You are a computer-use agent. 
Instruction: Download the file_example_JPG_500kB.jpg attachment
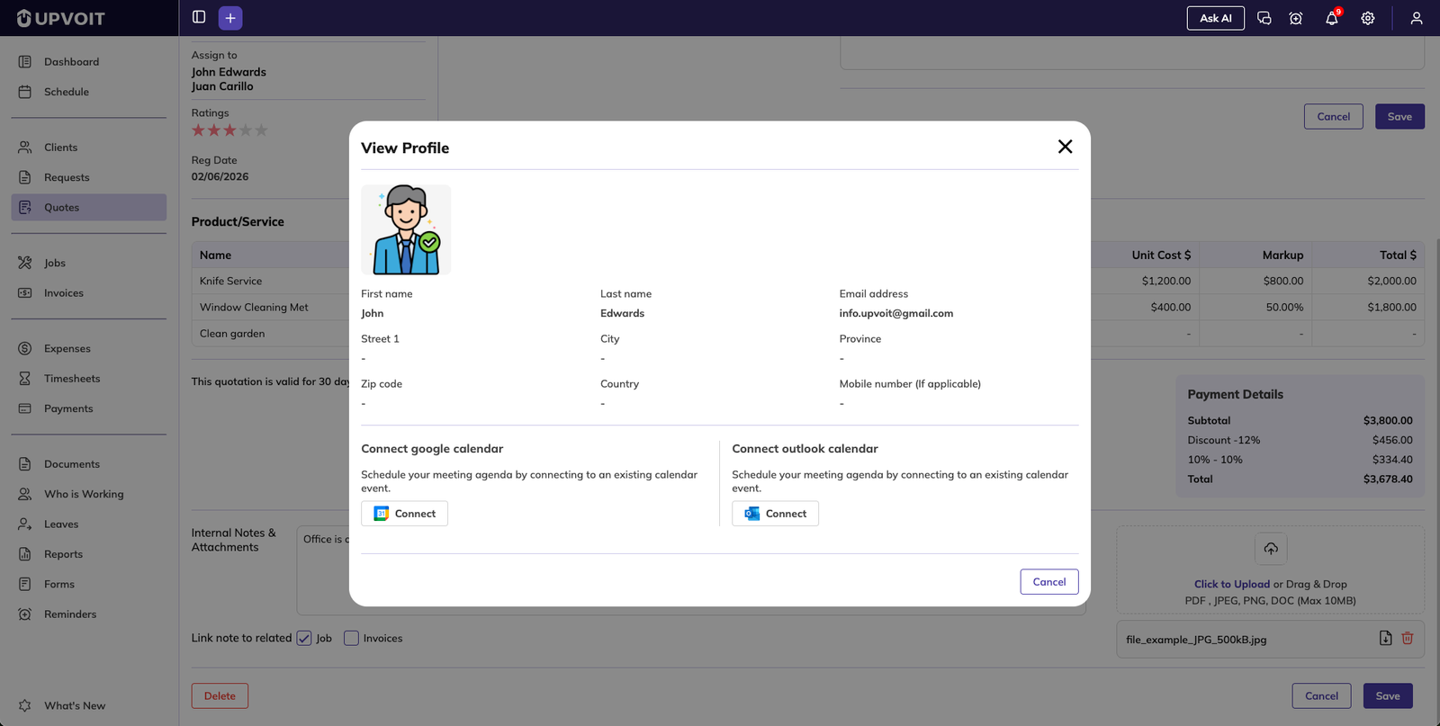click(1385, 638)
